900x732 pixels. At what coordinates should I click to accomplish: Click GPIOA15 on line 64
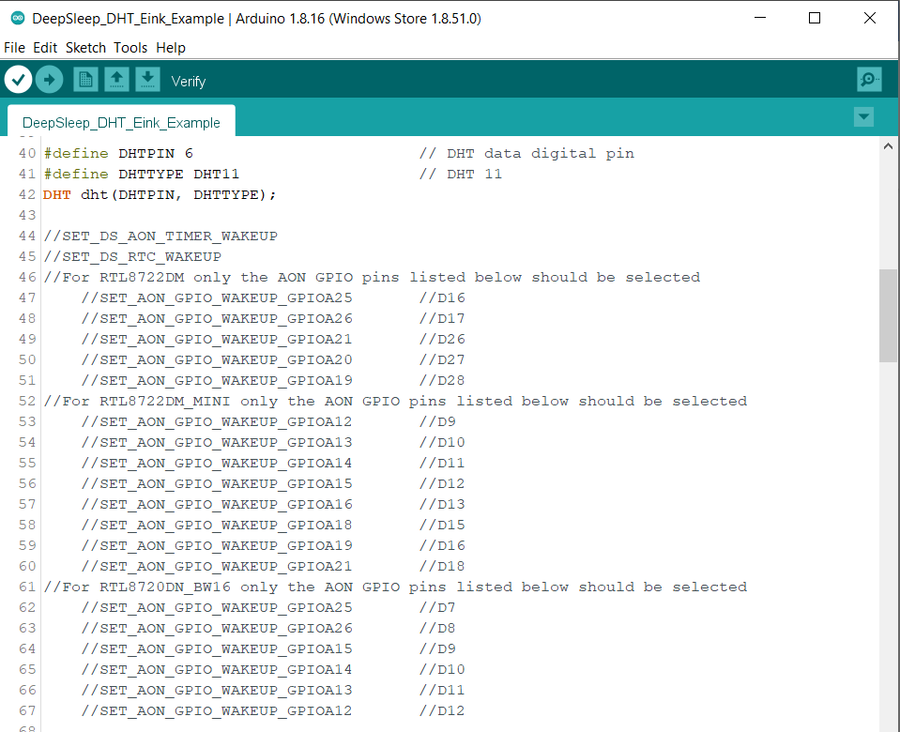(319, 649)
